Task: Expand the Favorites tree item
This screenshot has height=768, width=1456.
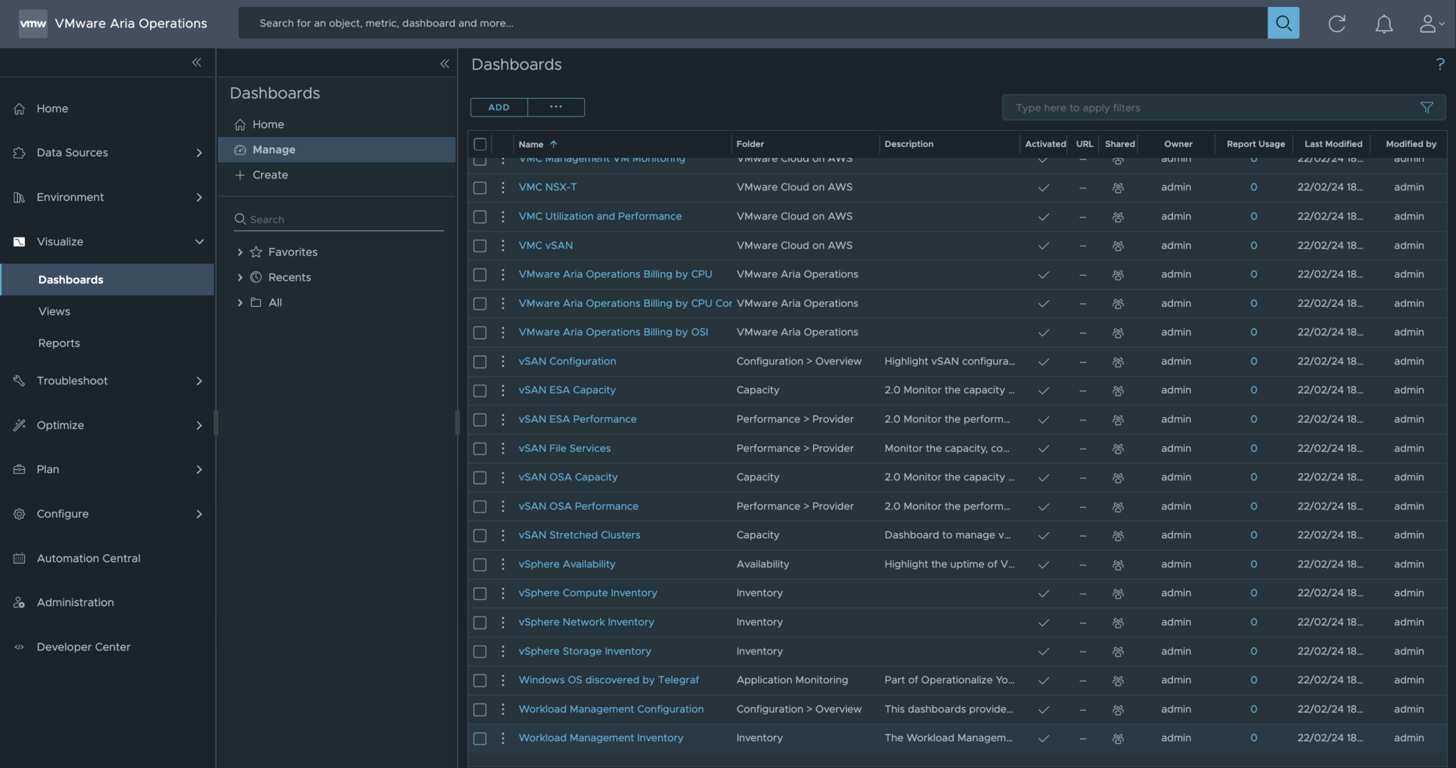Action: [x=240, y=252]
